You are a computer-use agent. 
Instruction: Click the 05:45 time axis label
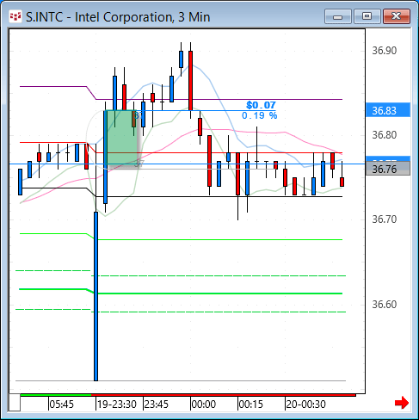coord(61,405)
